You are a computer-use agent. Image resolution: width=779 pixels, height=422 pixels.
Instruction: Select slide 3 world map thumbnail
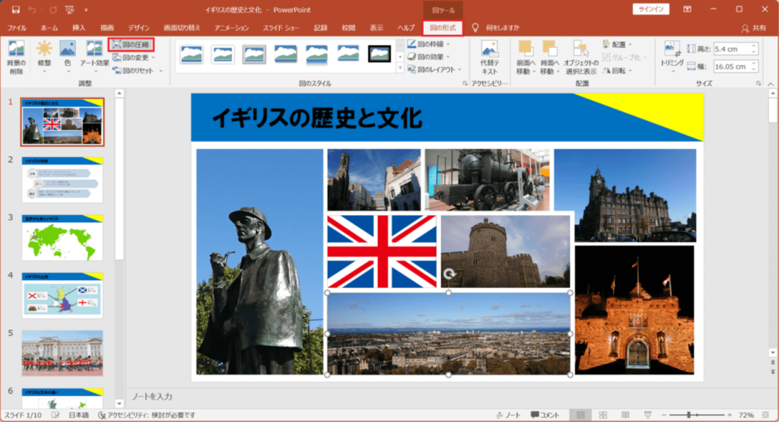tap(62, 237)
